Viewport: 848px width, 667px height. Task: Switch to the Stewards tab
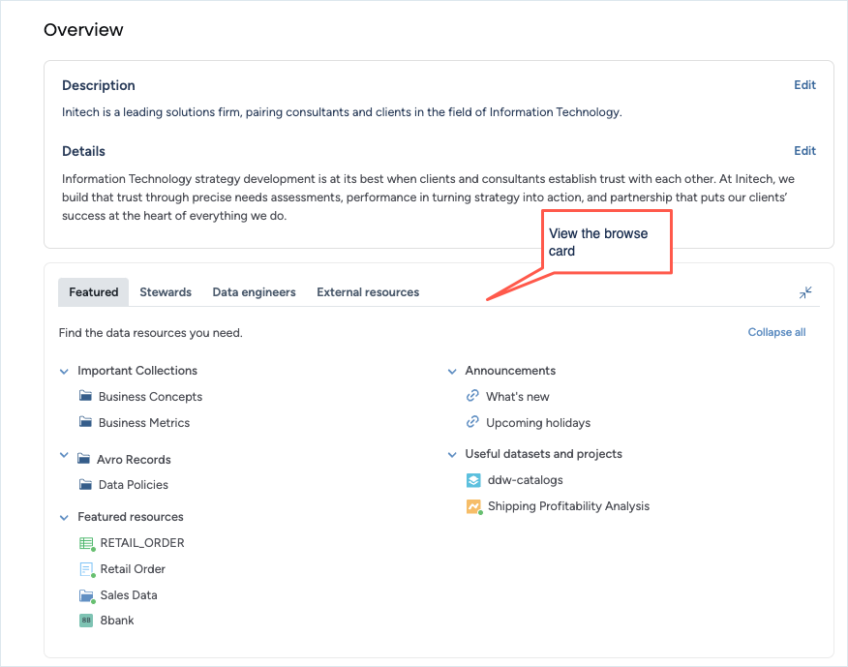point(166,292)
